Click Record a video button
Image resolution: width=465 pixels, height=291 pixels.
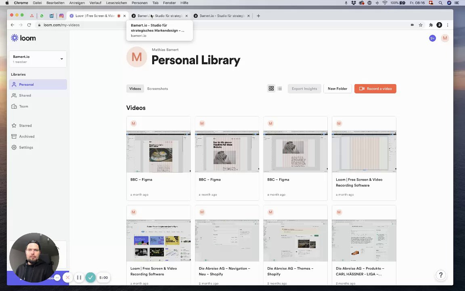pos(375,89)
